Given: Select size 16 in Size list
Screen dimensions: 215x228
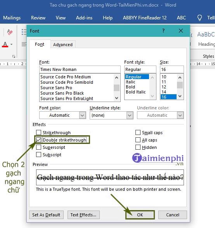Looking at the screenshot, I should [168, 97].
